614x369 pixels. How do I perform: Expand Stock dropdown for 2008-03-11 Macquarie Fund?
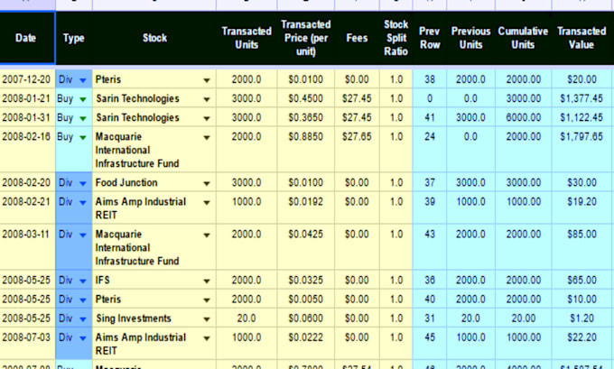pyautogui.click(x=207, y=235)
